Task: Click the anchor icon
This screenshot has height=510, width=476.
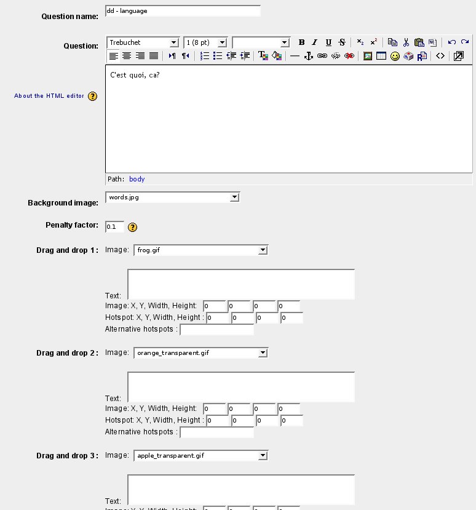Action: click(309, 56)
